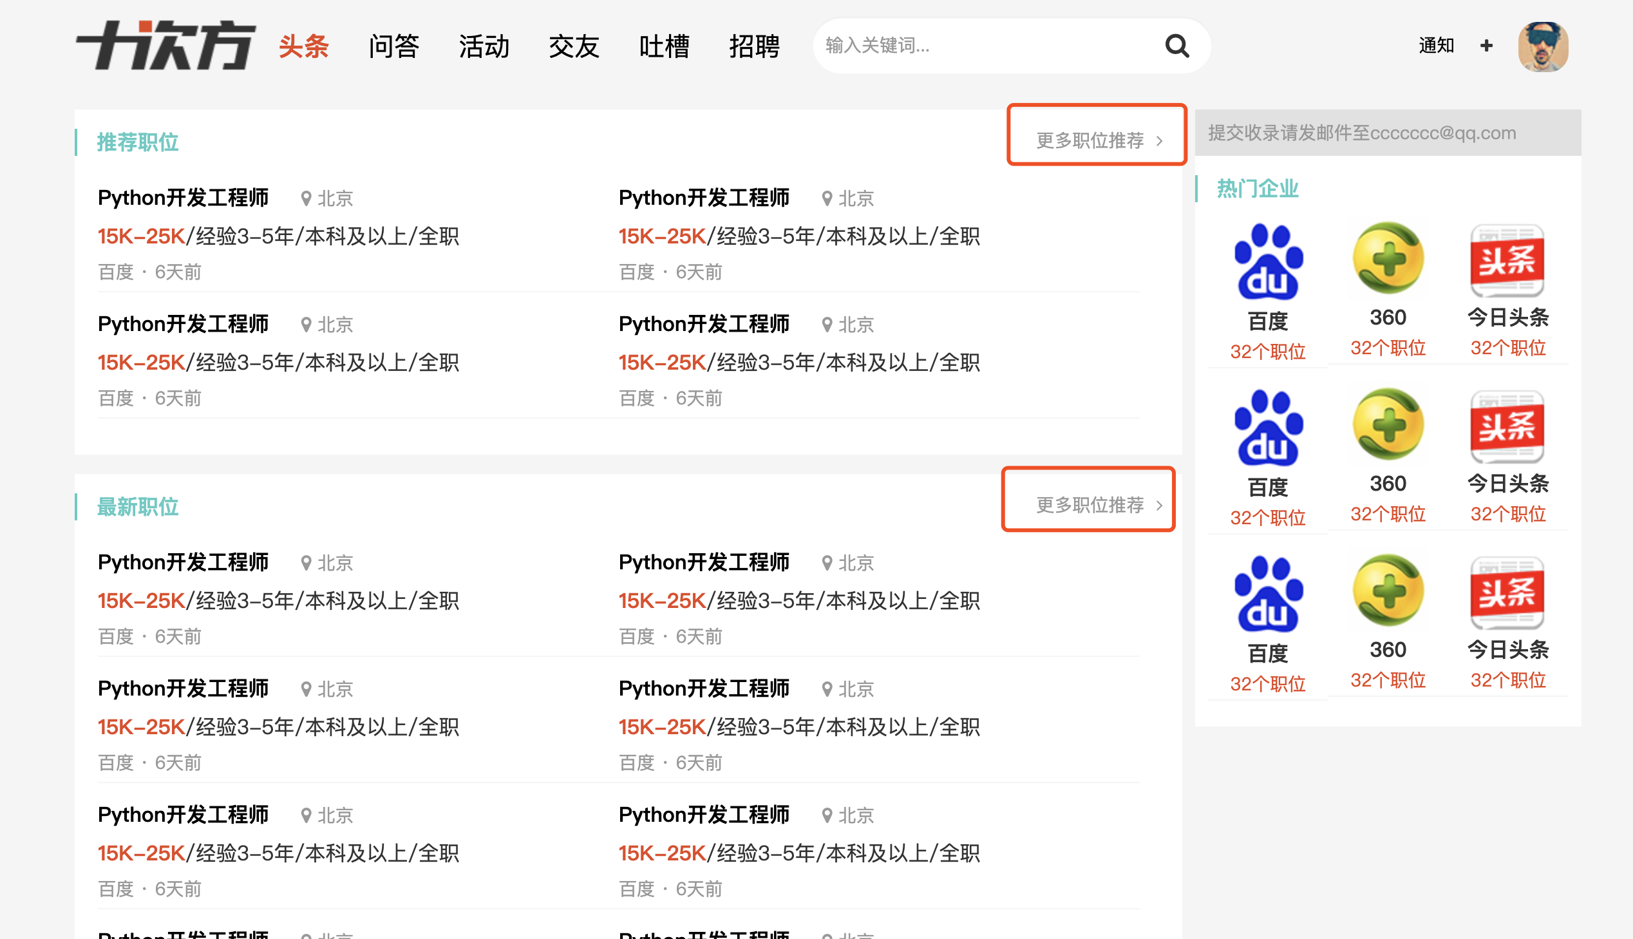Click the 15K-25K salary line of the first 推荐职位 job

pos(278,236)
